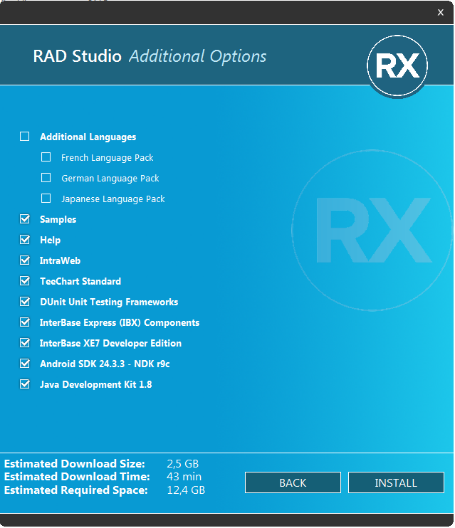Image resolution: width=455 pixels, height=528 pixels.
Task: Click the 12,4 GB required space value
Action: click(x=186, y=490)
